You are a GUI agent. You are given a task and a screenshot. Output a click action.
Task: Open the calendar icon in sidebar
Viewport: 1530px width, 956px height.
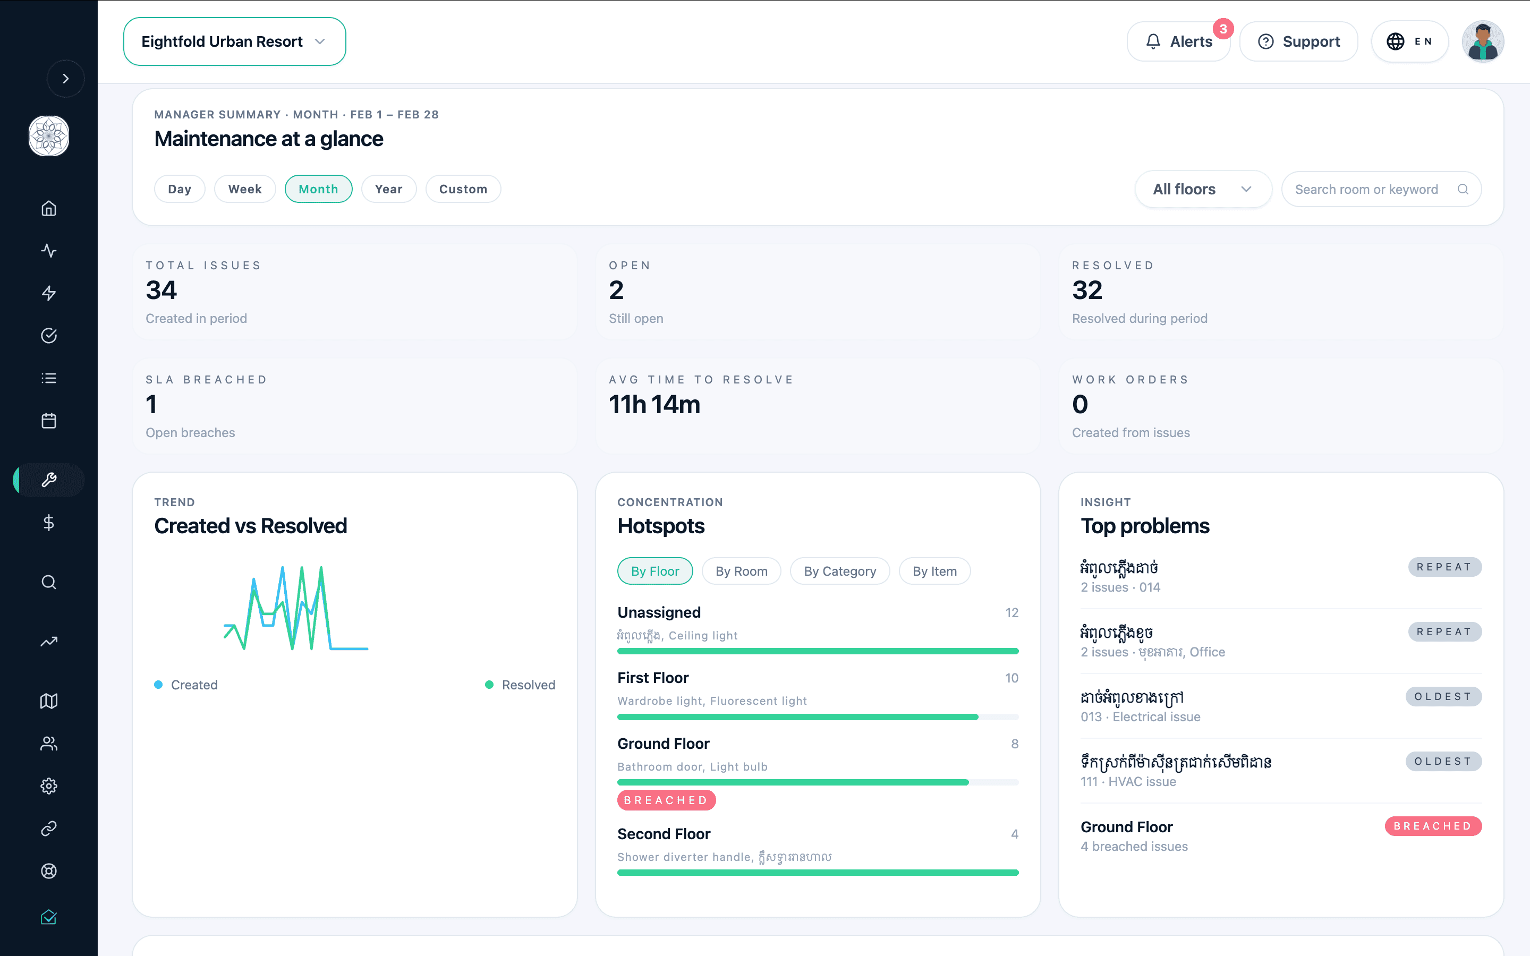(x=49, y=420)
